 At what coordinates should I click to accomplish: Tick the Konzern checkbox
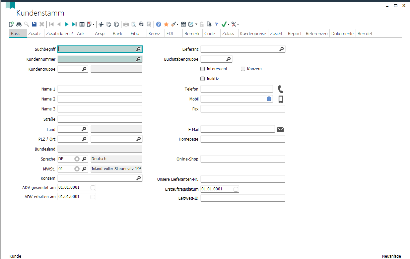[243, 69]
